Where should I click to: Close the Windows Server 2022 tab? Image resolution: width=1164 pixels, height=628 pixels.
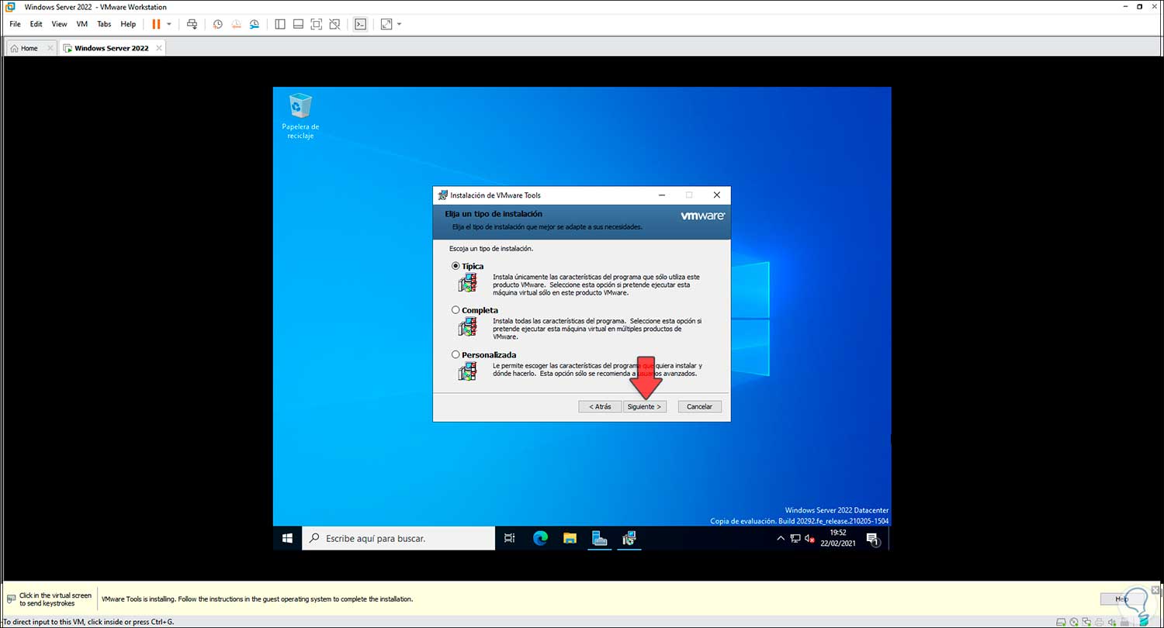click(x=159, y=48)
